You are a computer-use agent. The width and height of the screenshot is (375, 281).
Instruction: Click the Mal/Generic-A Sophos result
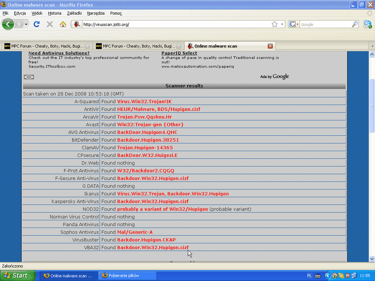click(135, 232)
